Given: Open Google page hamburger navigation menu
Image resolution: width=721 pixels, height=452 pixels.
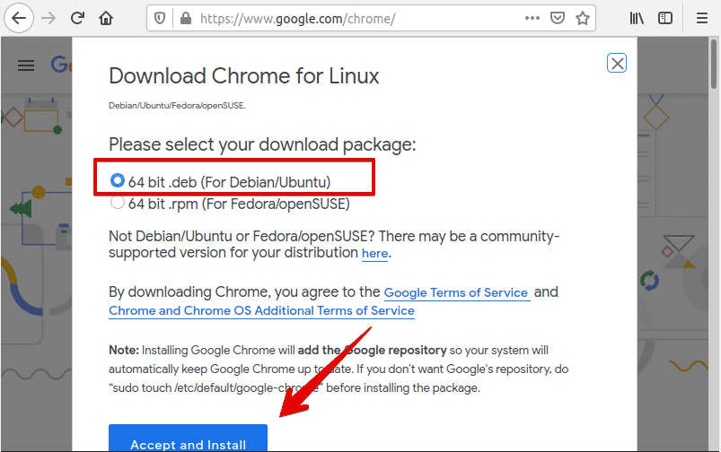Looking at the screenshot, I should [x=26, y=65].
